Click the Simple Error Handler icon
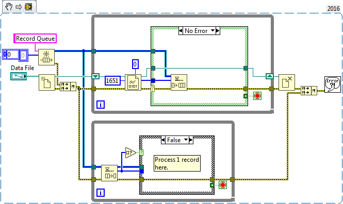The image size is (343, 204). click(333, 84)
